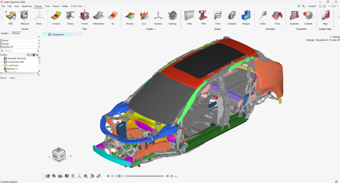Jump to the last animation frame
This screenshot has height=183, width=340.
[x=127, y=176]
